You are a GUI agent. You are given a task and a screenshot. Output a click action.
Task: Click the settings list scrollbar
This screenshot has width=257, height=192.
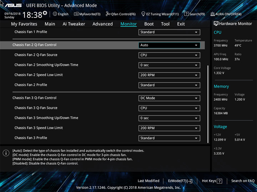click(208, 104)
